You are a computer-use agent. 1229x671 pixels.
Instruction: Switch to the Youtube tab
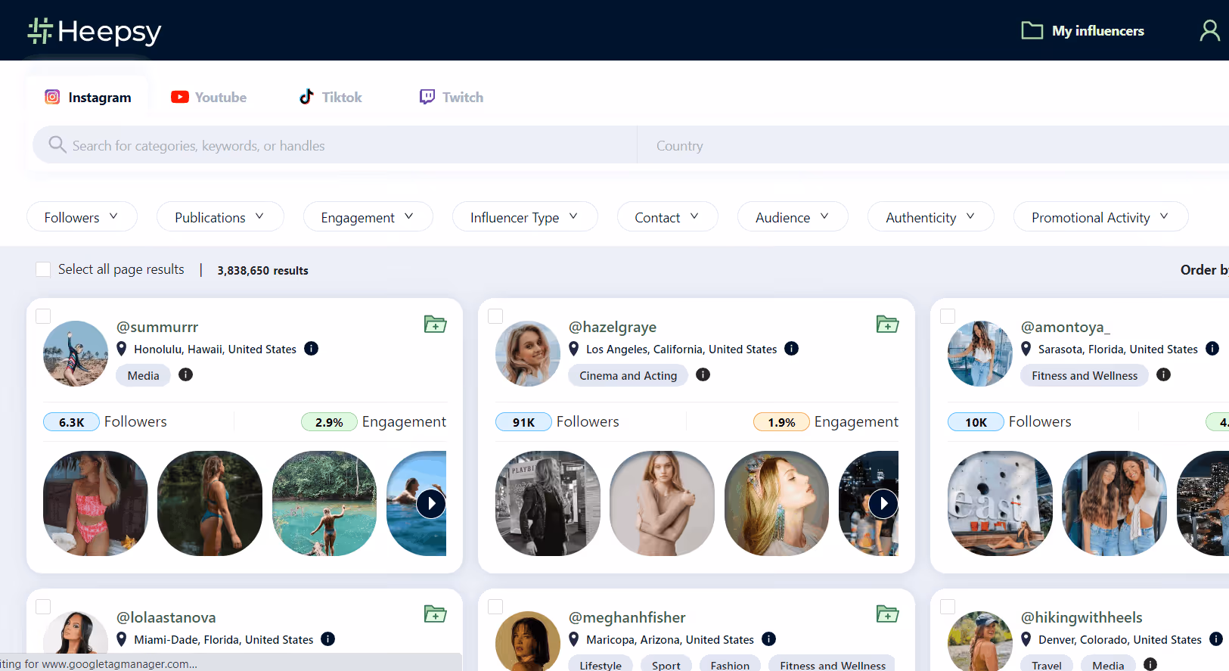209,98
